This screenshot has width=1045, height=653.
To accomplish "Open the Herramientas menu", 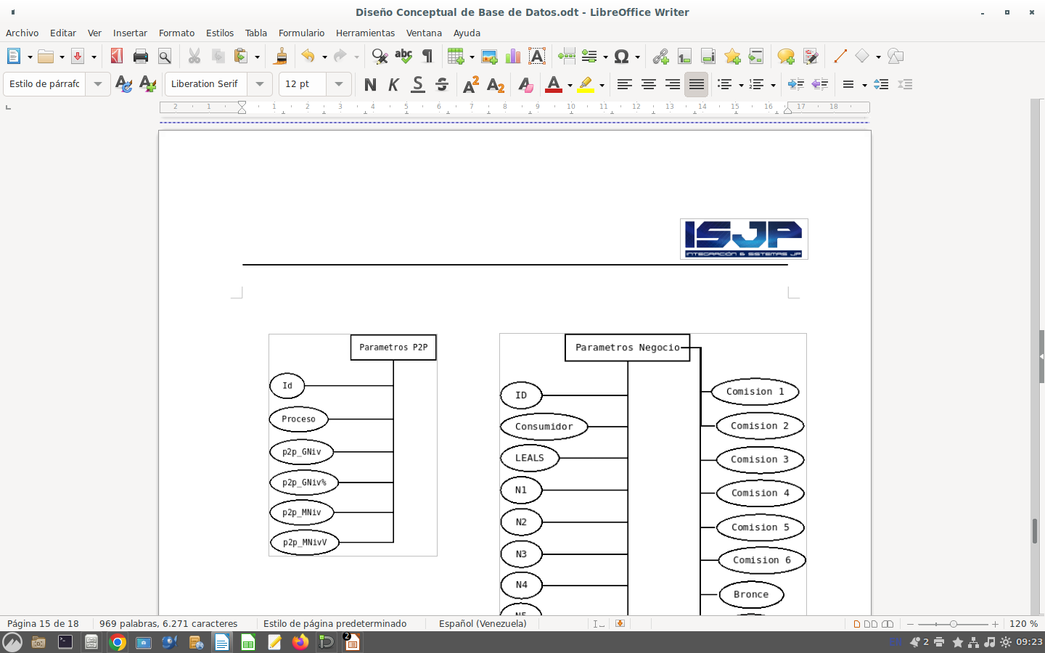I will pyautogui.click(x=365, y=33).
